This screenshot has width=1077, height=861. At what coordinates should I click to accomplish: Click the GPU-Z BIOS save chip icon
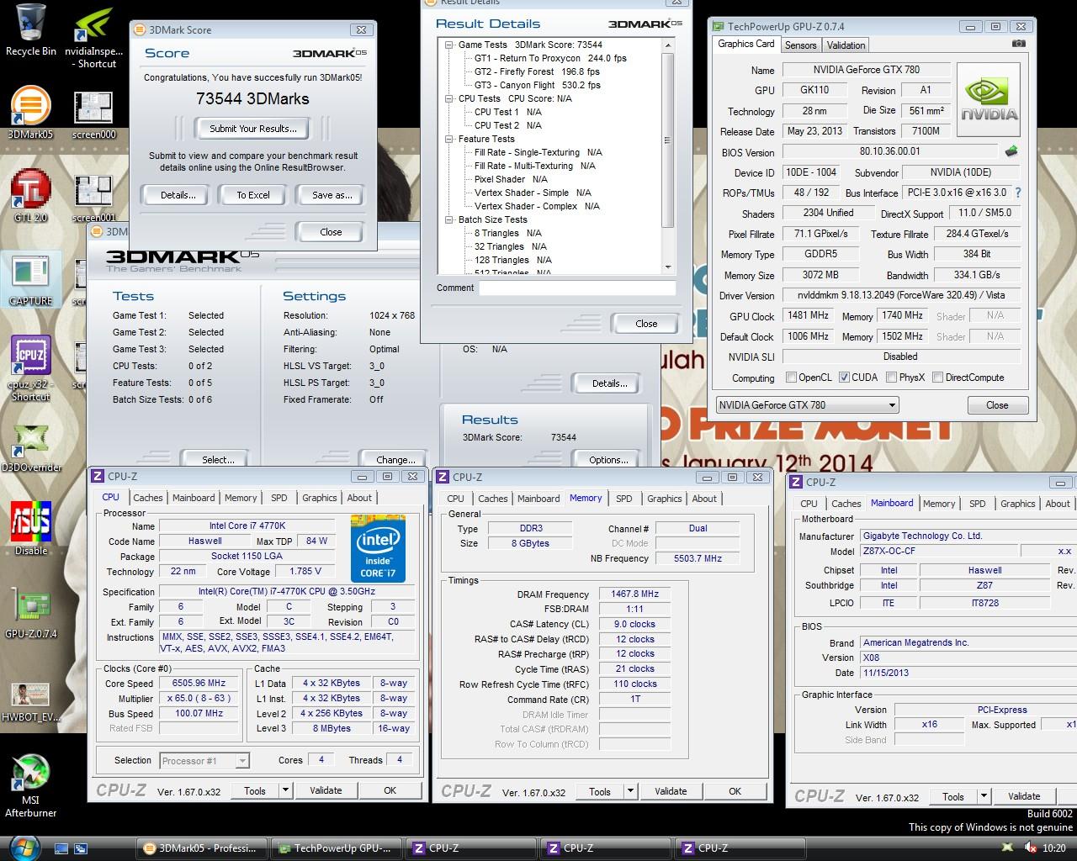[x=1011, y=151]
